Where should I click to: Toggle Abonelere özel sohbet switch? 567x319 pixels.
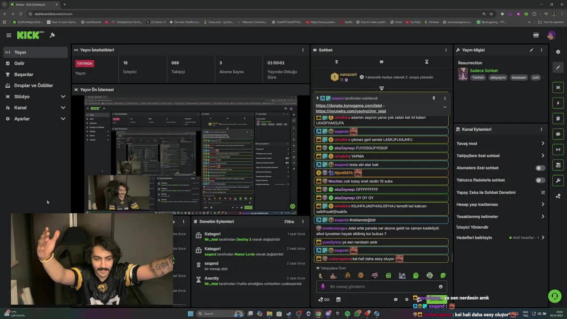coord(540,168)
